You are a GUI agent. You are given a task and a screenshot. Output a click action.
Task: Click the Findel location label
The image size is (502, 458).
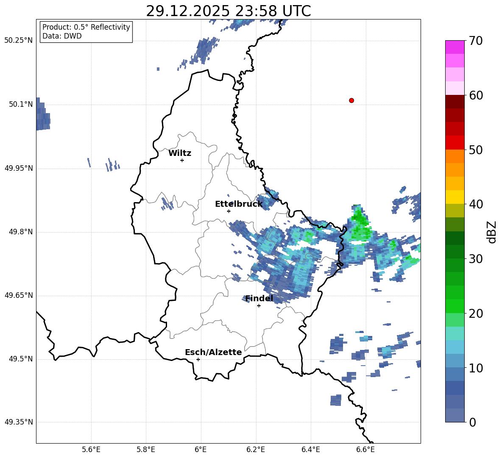click(x=259, y=298)
